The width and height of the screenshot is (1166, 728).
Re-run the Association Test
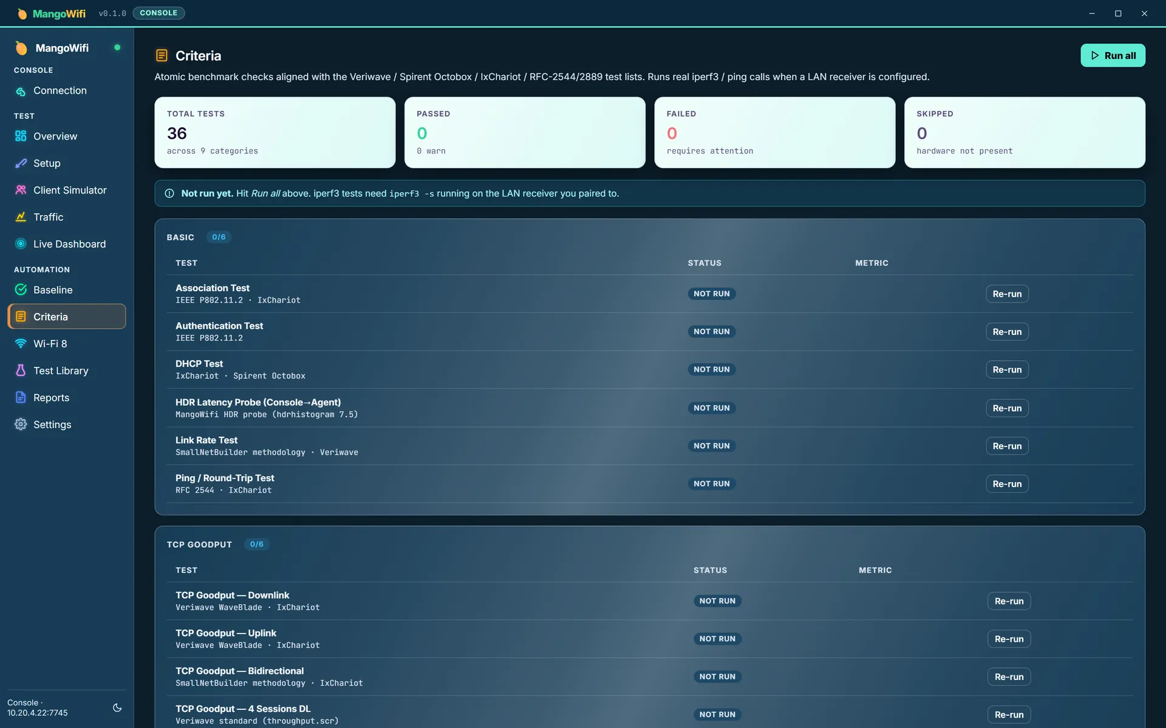(1007, 294)
